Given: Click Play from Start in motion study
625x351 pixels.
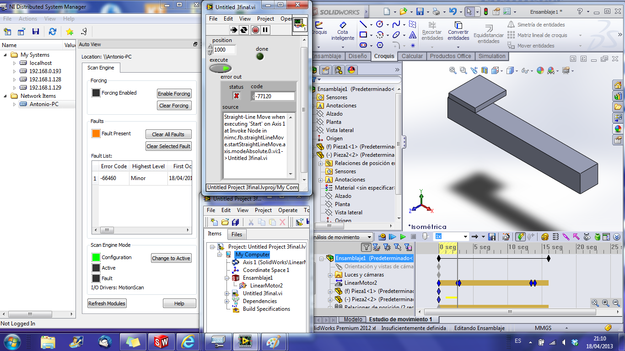Looking at the screenshot, I should (x=392, y=237).
